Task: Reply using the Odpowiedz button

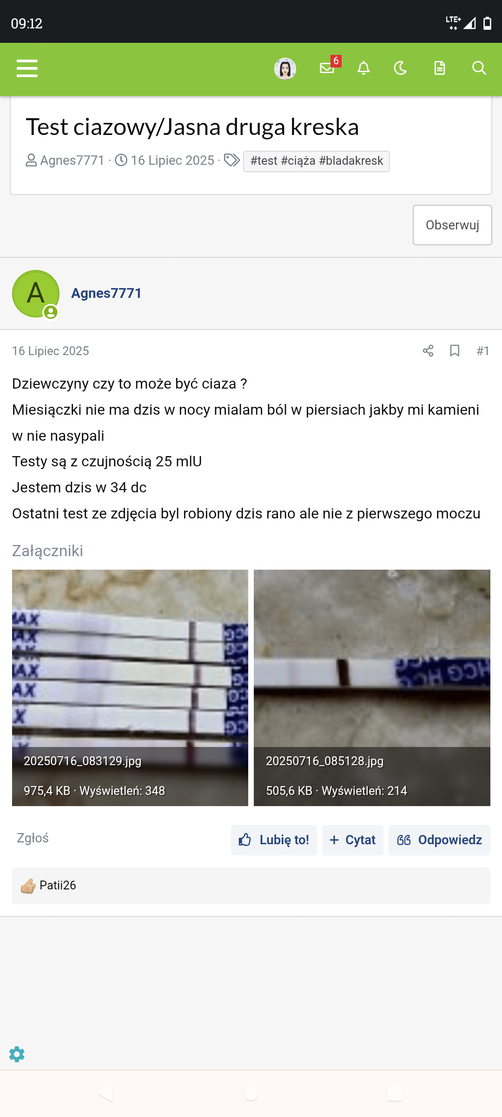Action: [439, 840]
